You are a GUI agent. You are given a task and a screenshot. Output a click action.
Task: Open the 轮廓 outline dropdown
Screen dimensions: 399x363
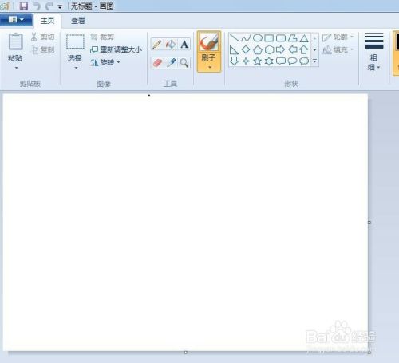tap(338, 37)
